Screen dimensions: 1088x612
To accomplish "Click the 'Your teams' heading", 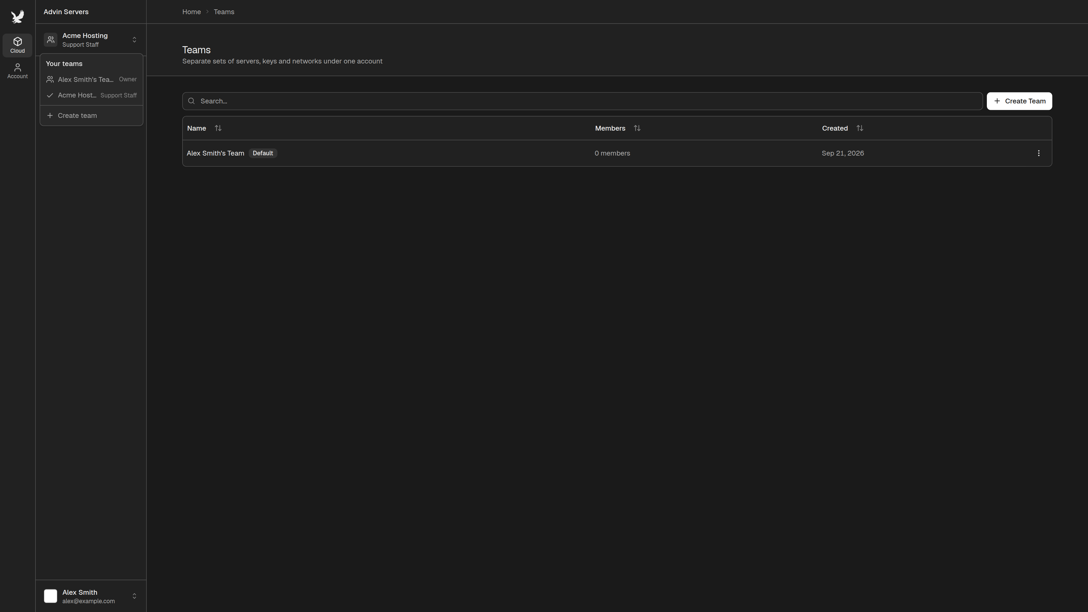I will [64, 64].
